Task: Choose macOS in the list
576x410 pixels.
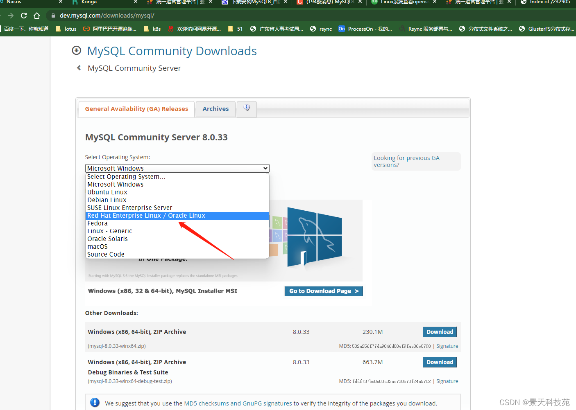Action: tap(177, 247)
